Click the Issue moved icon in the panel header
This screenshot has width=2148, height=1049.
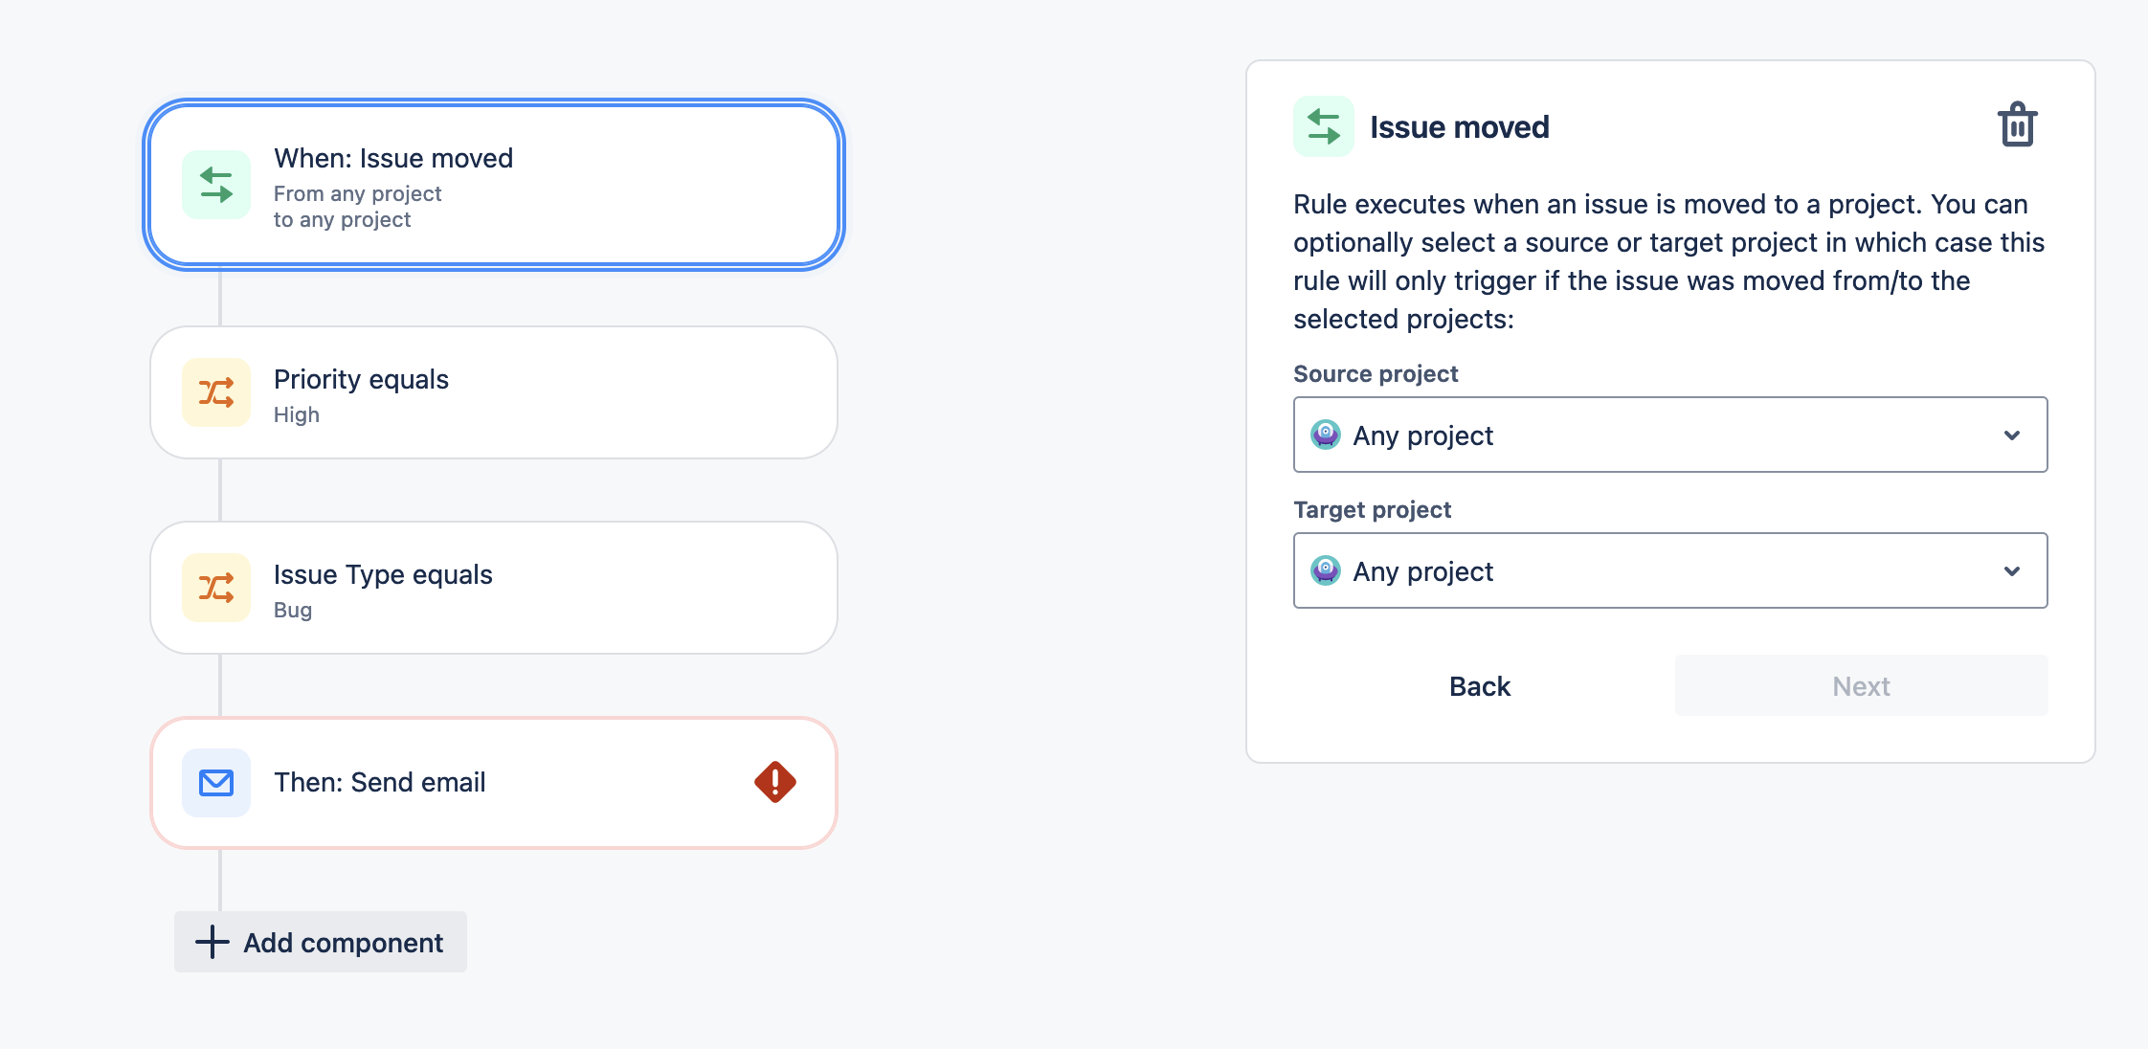[1324, 125]
